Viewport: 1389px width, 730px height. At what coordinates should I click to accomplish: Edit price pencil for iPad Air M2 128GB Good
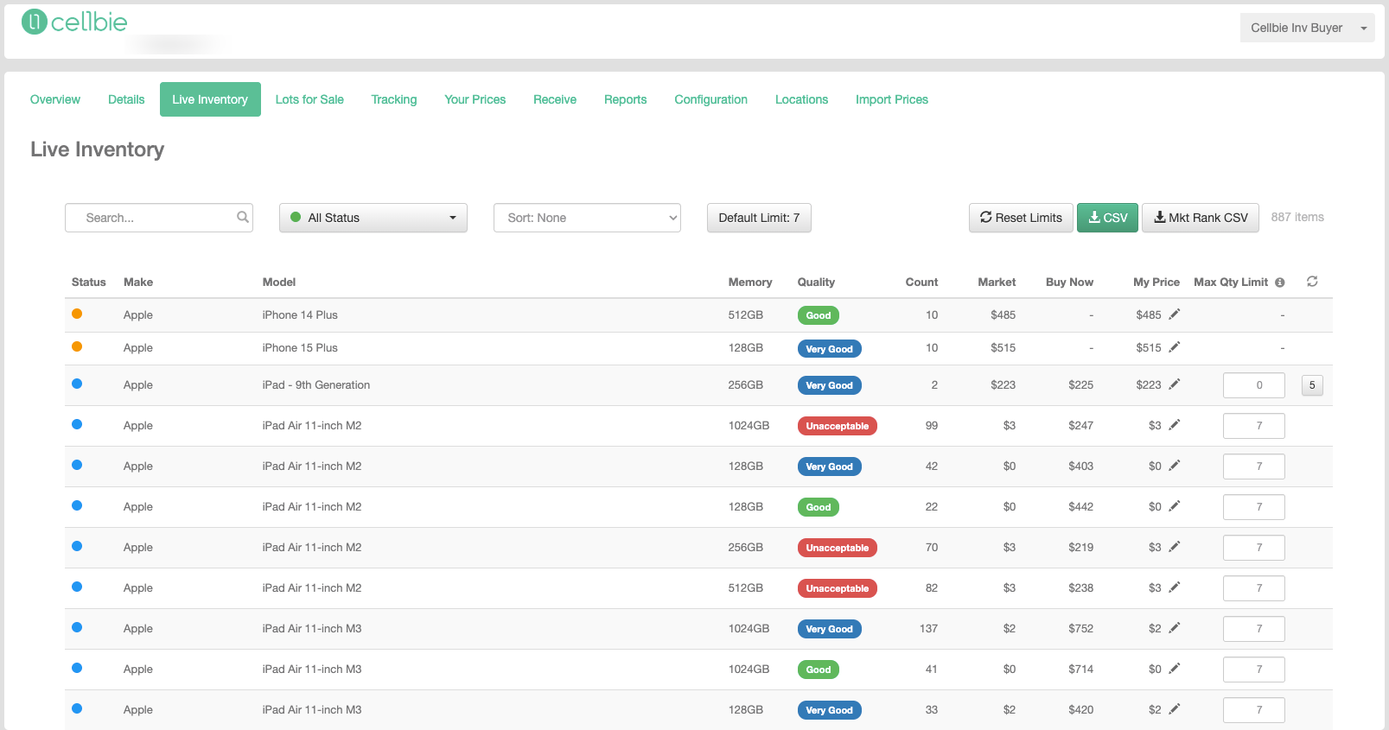coord(1174,506)
